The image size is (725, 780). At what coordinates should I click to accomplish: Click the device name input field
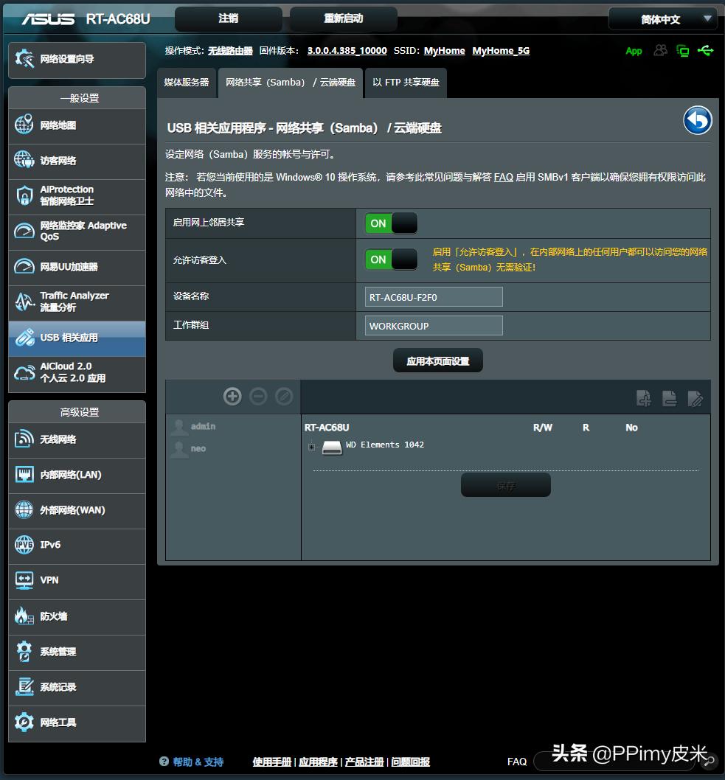(434, 297)
